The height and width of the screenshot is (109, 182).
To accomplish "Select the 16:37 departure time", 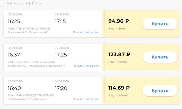I will (14, 55).
